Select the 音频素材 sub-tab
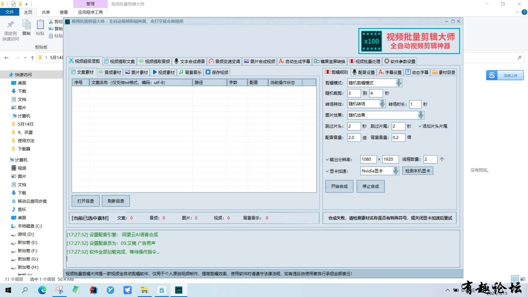528x297 pixels. [110, 72]
